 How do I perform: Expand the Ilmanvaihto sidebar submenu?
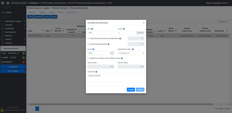(24, 28)
